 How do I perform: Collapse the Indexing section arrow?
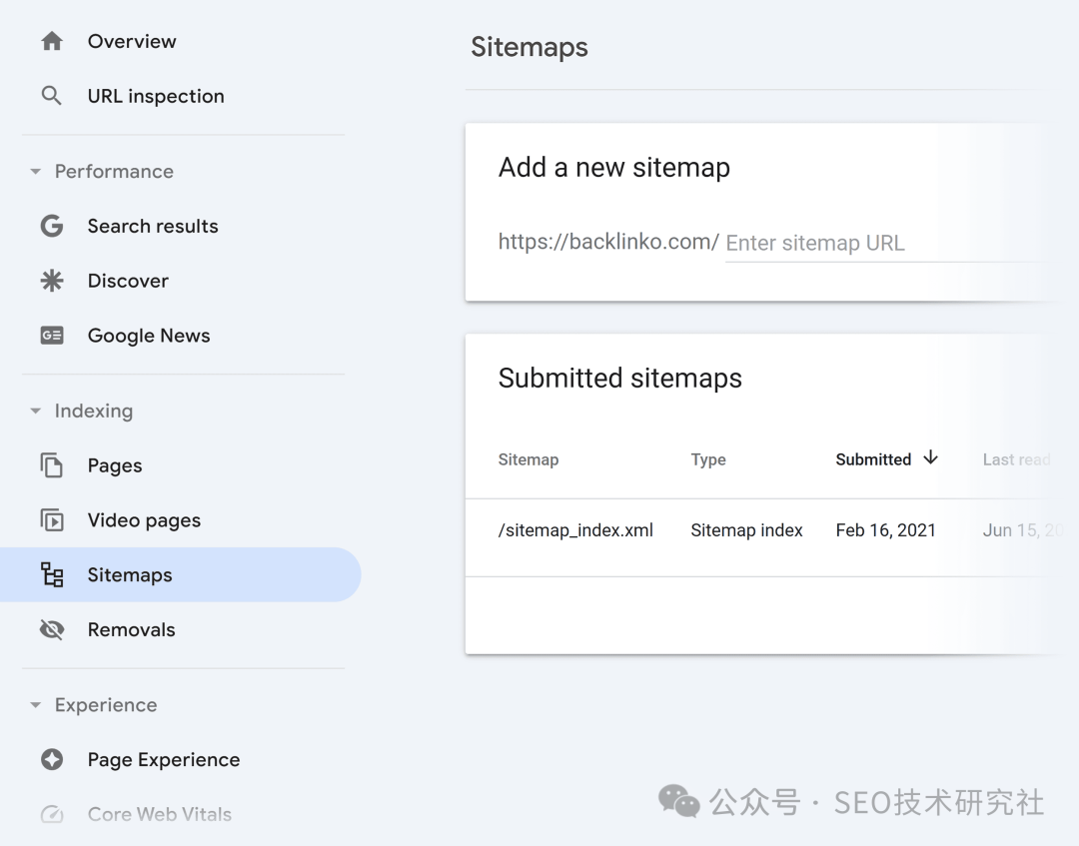(x=36, y=412)
